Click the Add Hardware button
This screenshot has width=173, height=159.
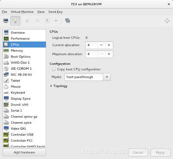pyautogui.click(x=24, y=153)
